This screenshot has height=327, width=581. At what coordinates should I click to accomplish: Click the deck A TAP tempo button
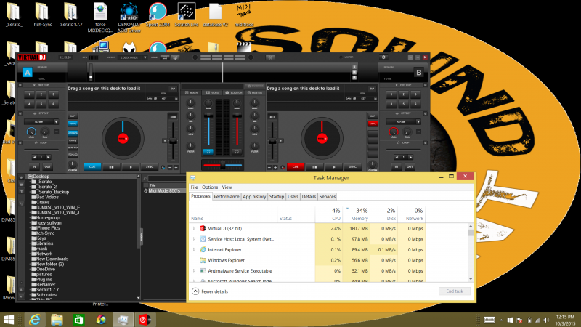click(173, 89)
